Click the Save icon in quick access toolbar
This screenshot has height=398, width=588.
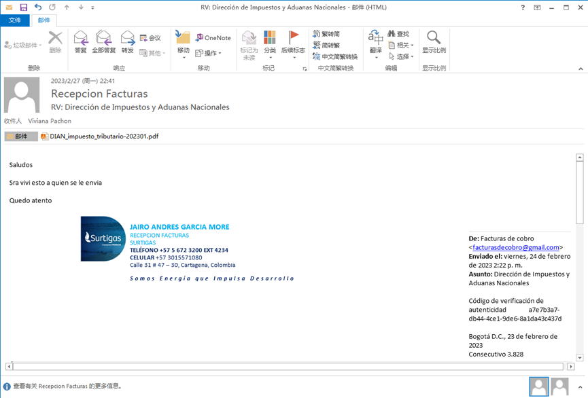(24, 7)
